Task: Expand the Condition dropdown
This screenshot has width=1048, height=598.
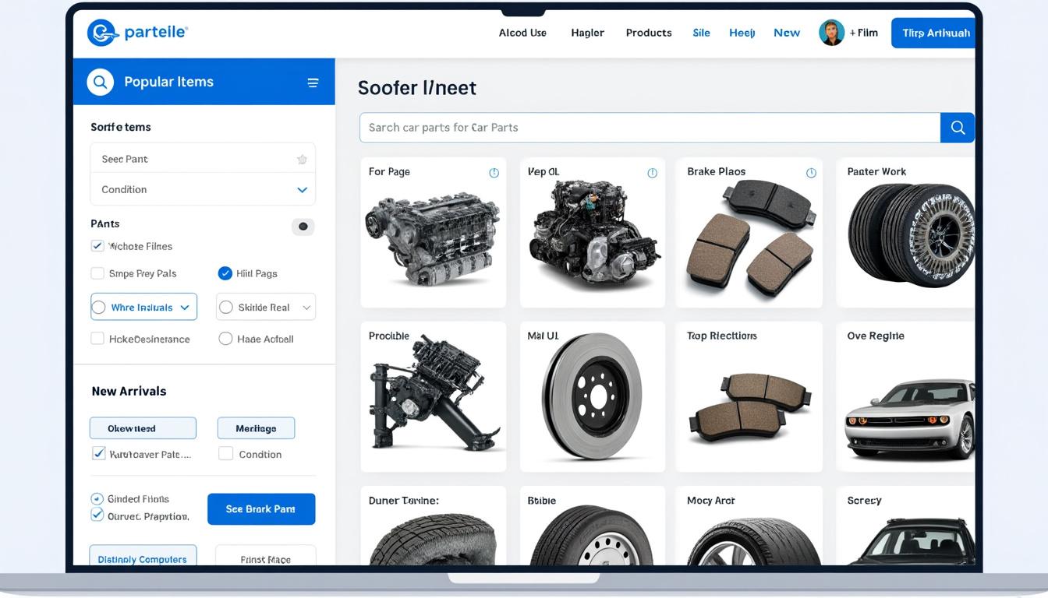Action: pyautogui.click(x=203, y=189)
